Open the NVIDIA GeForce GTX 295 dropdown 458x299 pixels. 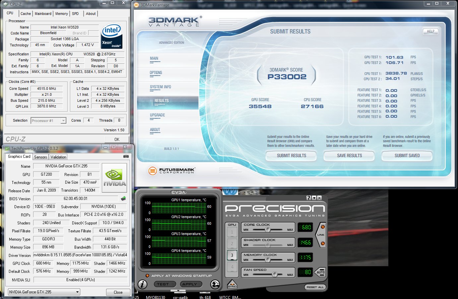pos(44,292)
